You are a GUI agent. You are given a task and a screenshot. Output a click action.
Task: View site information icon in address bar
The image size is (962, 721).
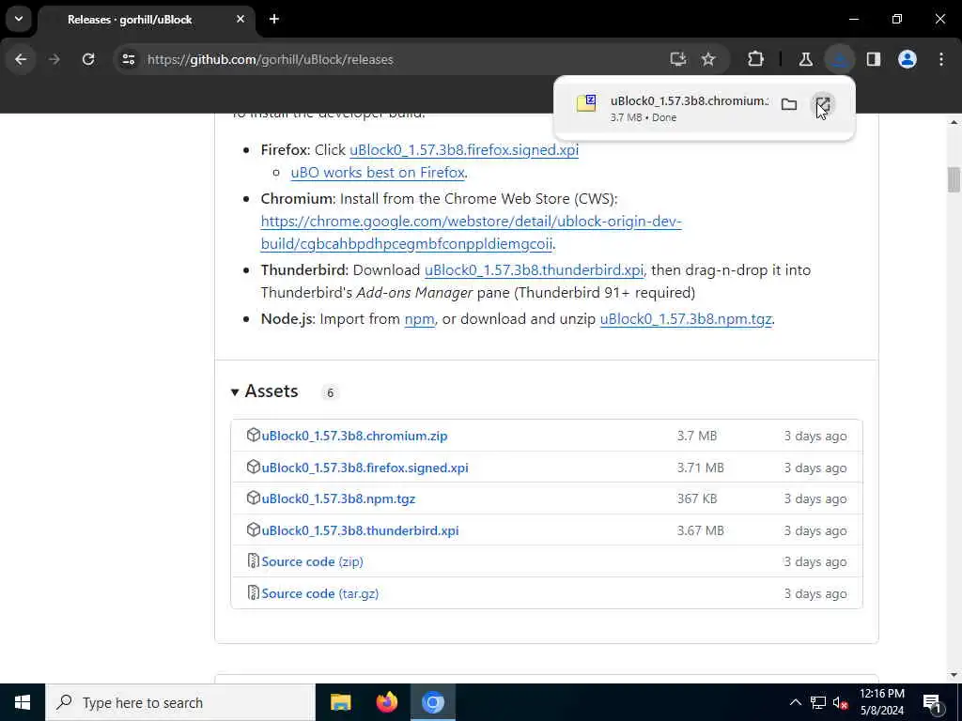click(x=129, y=59)
